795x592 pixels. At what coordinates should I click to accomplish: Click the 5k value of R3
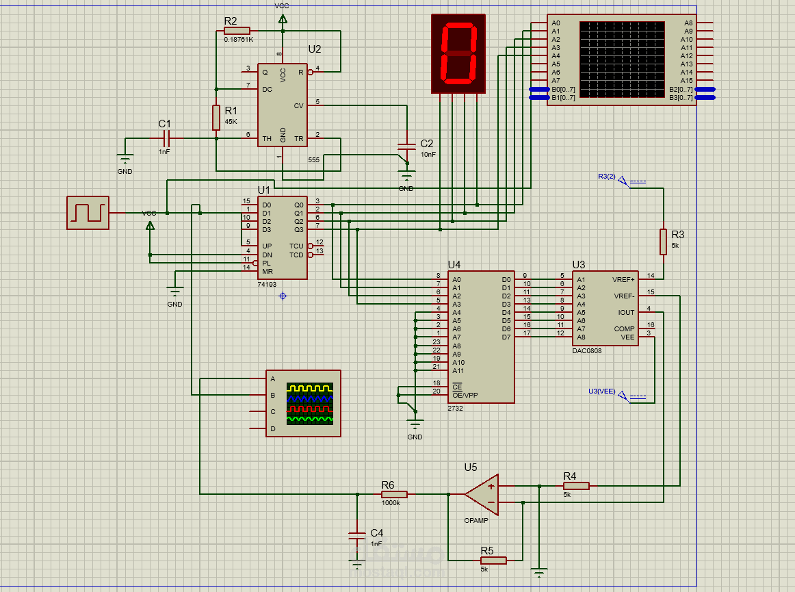(x=675, y=245)
